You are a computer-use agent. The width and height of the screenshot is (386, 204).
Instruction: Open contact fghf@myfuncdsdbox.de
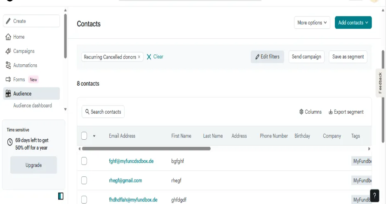131,161
